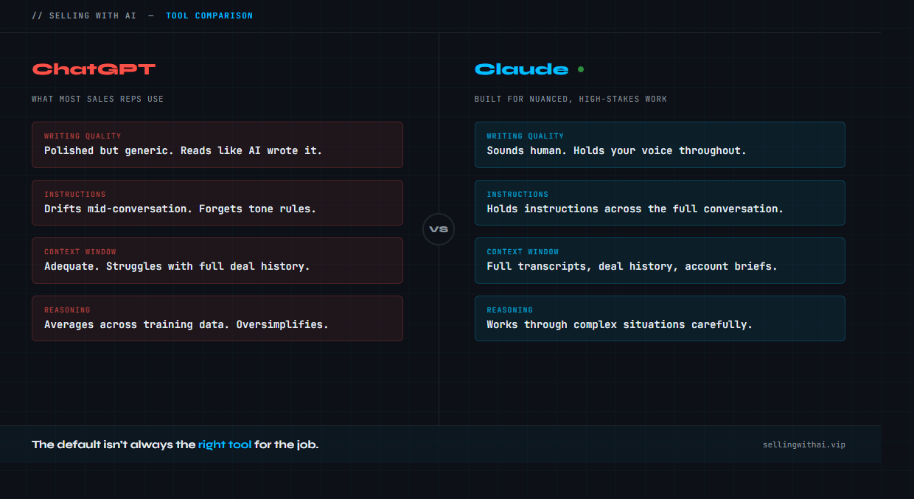Click the VS circle badge
The image size is (914, 499).
[x=439, y=229]
